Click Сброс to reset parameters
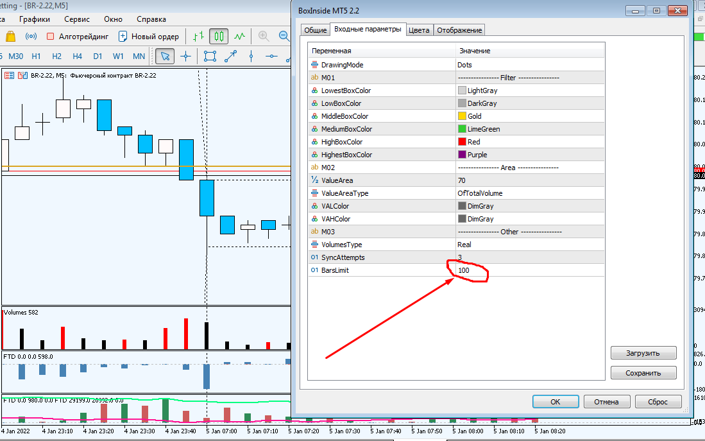 pos(658,402)
